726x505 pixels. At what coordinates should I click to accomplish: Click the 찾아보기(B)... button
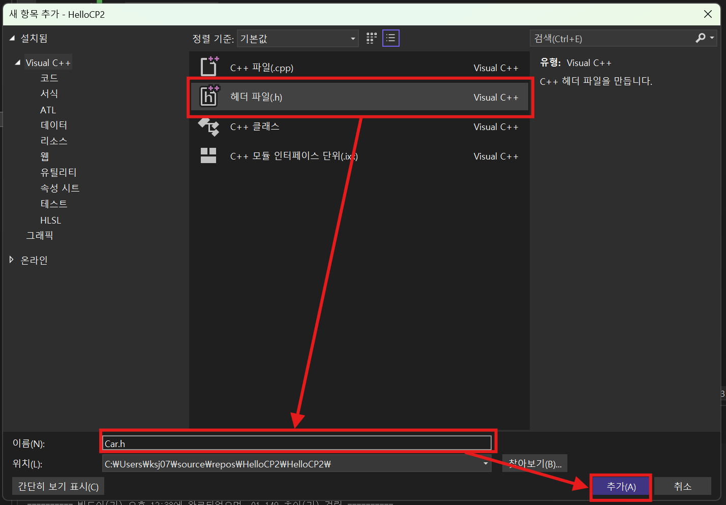[x=535, y=463]
